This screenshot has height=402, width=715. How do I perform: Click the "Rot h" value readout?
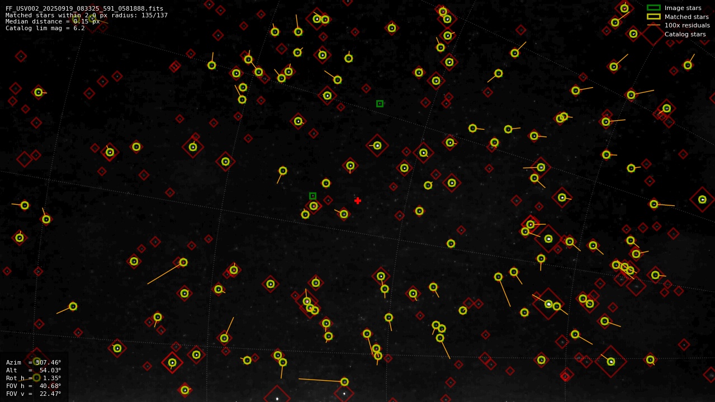click(34, 378)
